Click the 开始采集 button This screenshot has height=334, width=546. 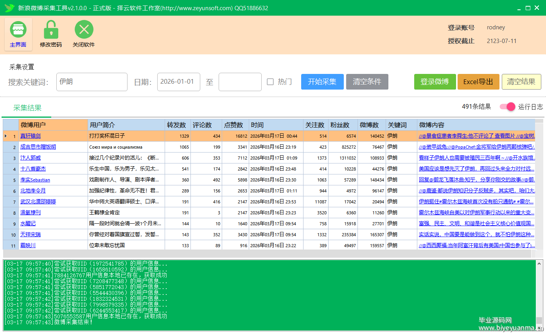click(322, 82)
